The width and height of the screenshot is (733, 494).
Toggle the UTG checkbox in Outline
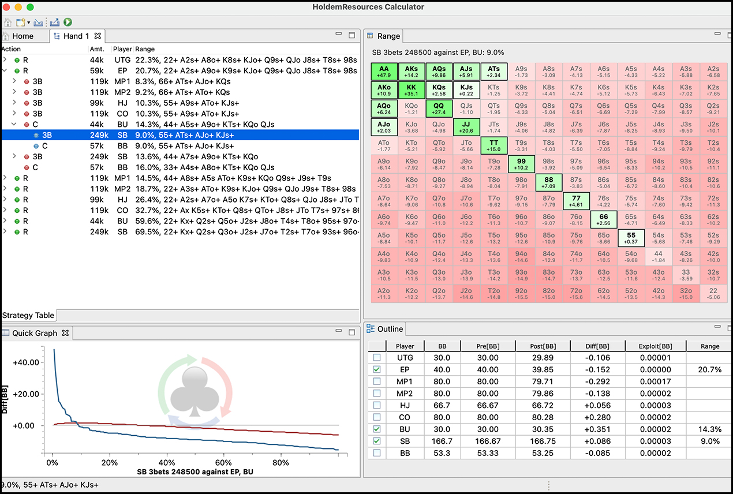click(377, 358)
